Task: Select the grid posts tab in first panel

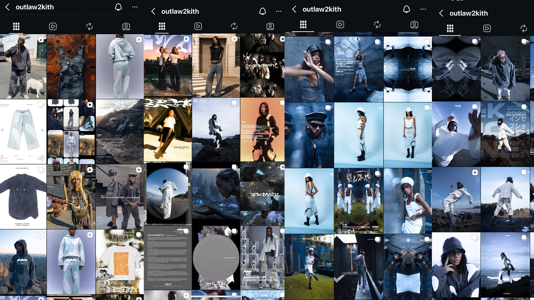Action: (16, 26)
